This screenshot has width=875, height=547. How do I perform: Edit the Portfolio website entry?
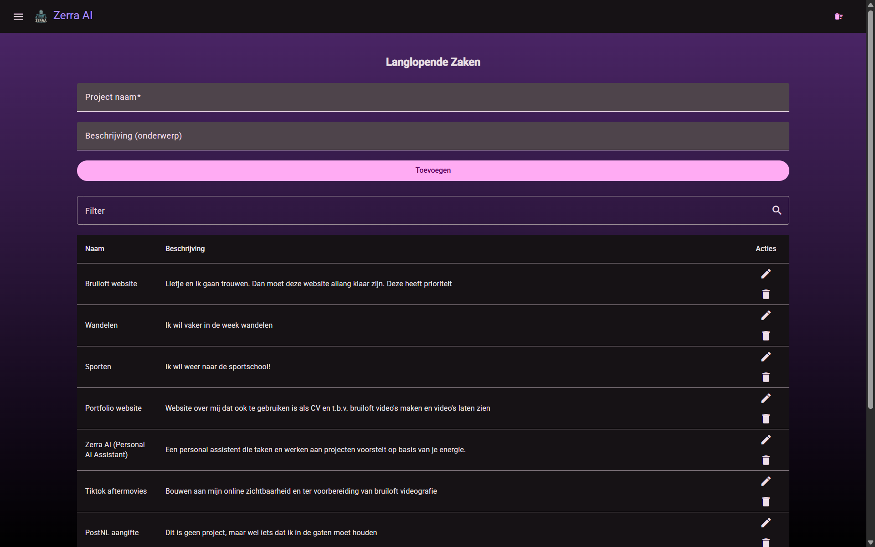[x=766, y=398]
